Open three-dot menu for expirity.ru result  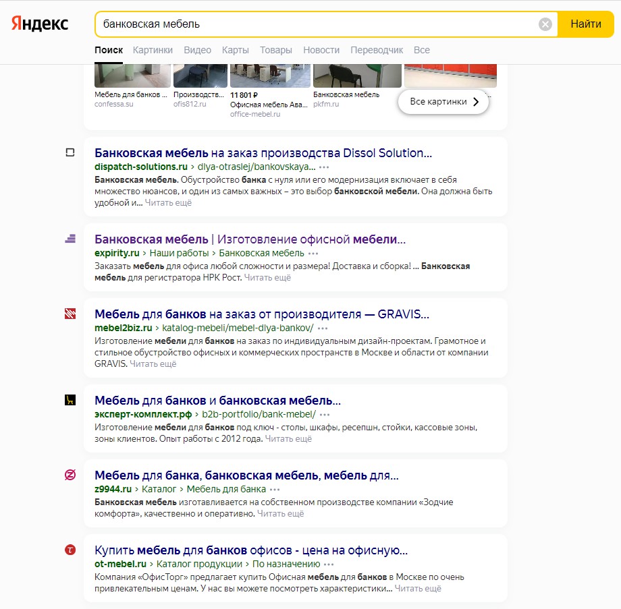click(x=313, y=253)
